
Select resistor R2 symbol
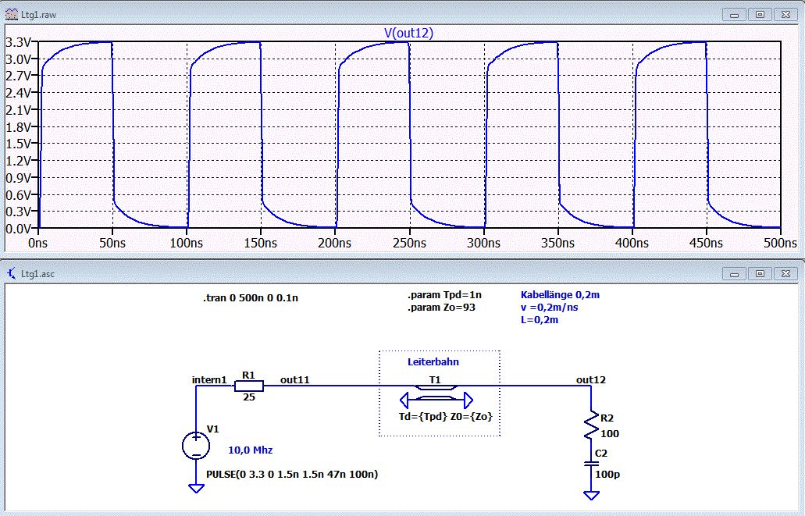tap(591, 425)
